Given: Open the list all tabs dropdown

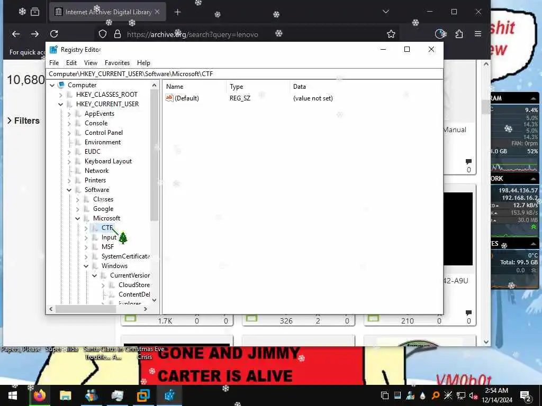Looking at the screenshot, I should click(386, 12).
